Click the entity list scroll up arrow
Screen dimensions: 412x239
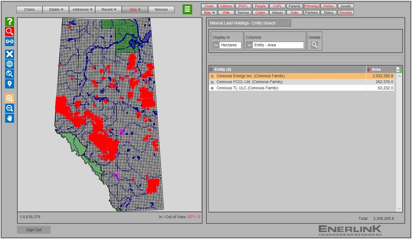click(399, 76)
